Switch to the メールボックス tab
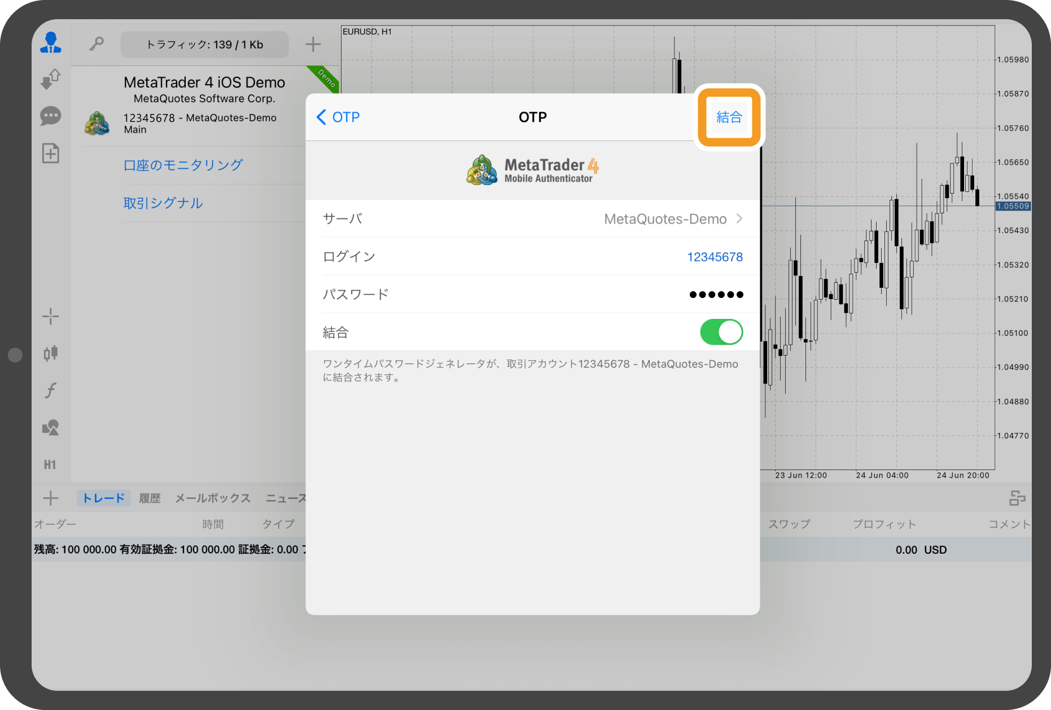 [x=213, y=498]
